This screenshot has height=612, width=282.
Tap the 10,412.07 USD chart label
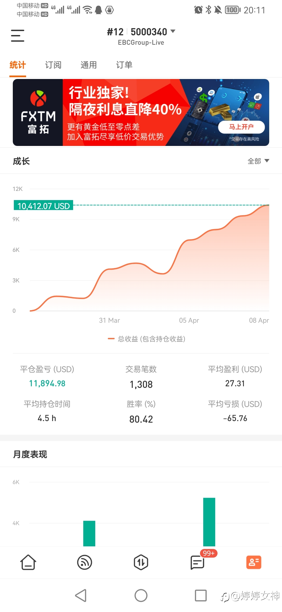click(x=43, y=206)
